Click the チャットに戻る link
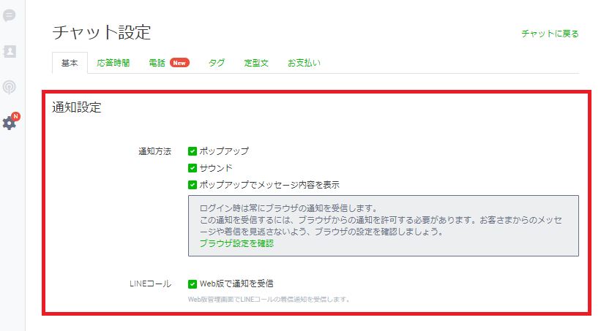Screen dimensions: 601x331 click(550, 34)
